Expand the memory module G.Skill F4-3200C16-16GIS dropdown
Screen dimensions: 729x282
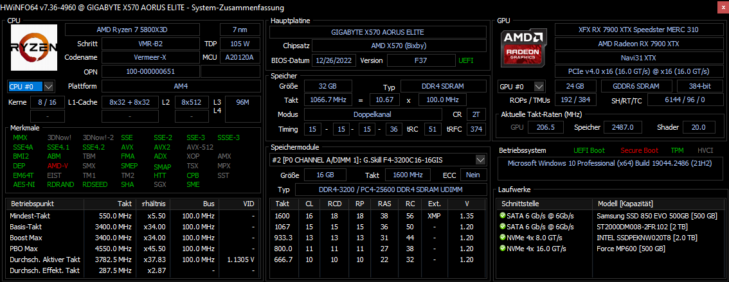pyautogui.click(x=480, y=160)
